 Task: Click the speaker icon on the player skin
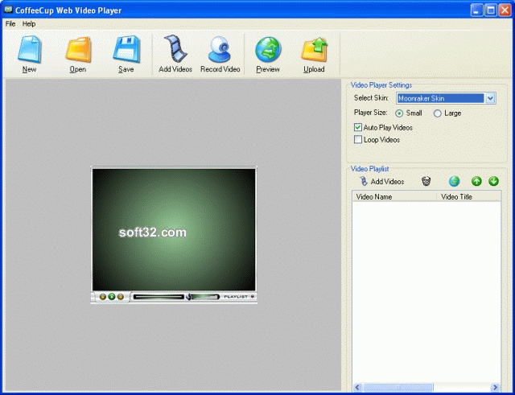coord(188,297)
